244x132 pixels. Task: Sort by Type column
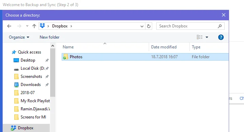196,47
